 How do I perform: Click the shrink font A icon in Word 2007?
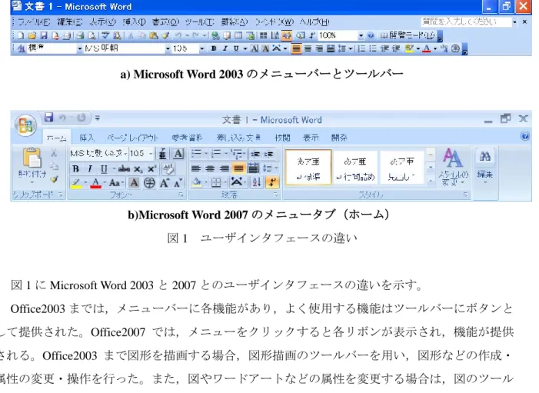coord(178,184)
